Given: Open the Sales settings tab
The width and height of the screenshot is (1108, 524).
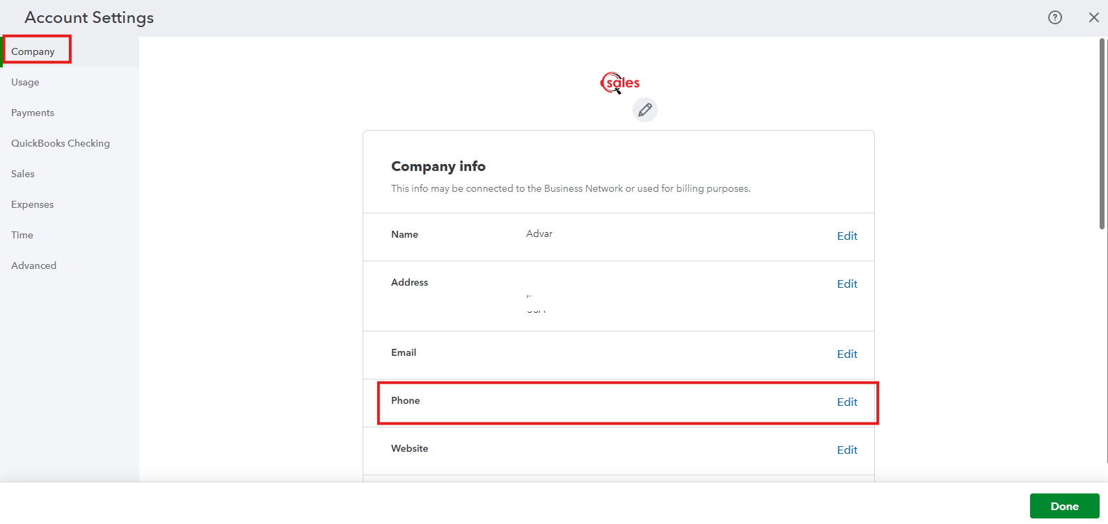Looking at the screenshot, I should tap(23, 174).
